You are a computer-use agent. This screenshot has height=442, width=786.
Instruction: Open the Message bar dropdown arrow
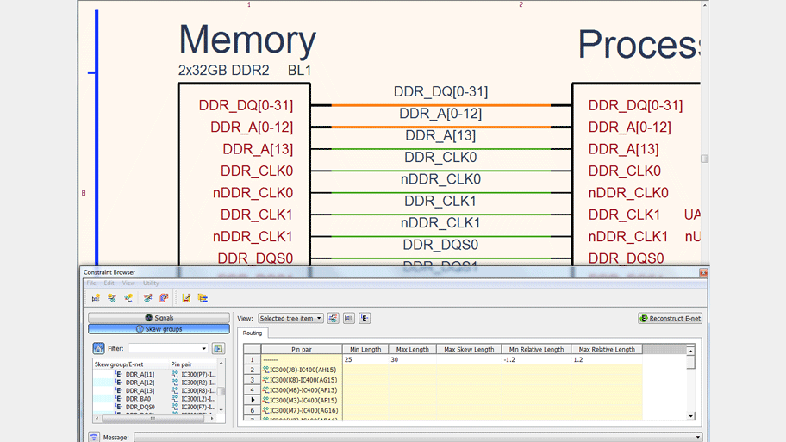(698, 438)
